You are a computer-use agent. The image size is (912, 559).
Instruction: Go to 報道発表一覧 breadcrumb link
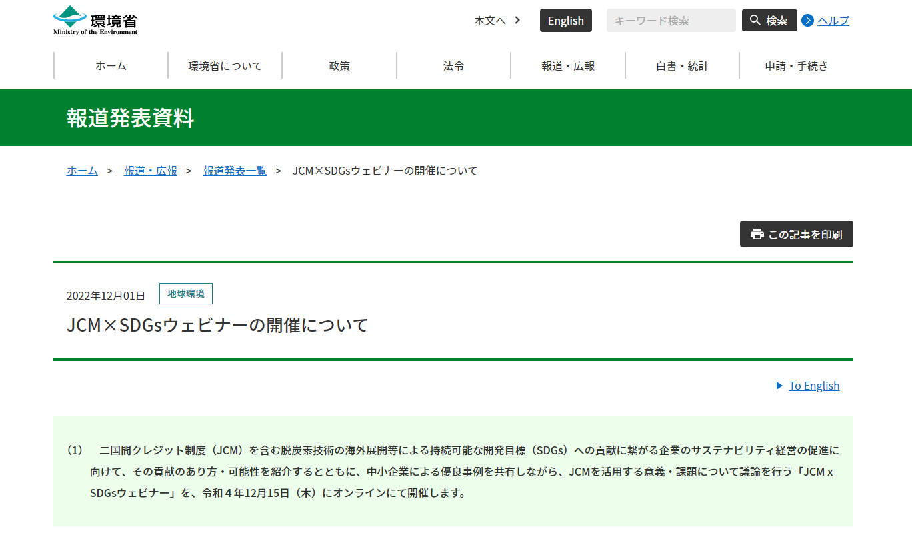(x=235, y=171)
